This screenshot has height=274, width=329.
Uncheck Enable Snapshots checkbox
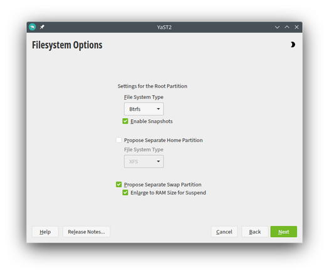[125, 121]
